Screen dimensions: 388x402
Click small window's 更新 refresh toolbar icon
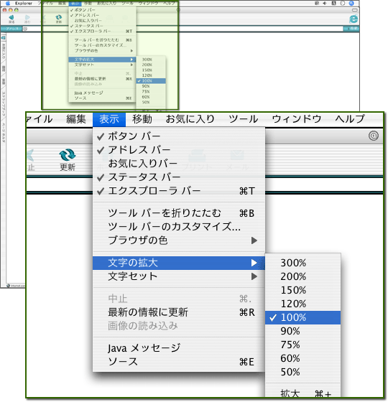click(59, 17)
